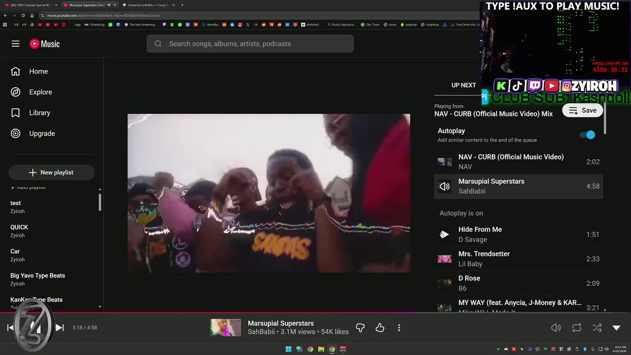Click D Rose album thumbnail
This screenshot has height=355, width=631.
tap(445, 284)
